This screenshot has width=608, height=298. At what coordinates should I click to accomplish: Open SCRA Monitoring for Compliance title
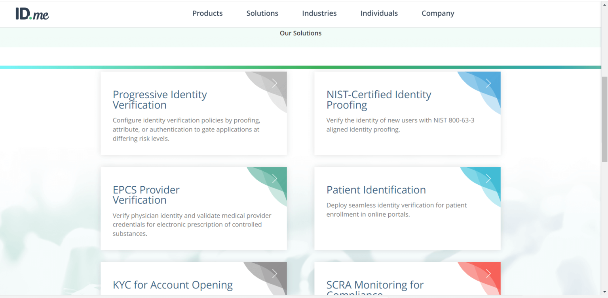pyautogui.click(x=375, y=289)
